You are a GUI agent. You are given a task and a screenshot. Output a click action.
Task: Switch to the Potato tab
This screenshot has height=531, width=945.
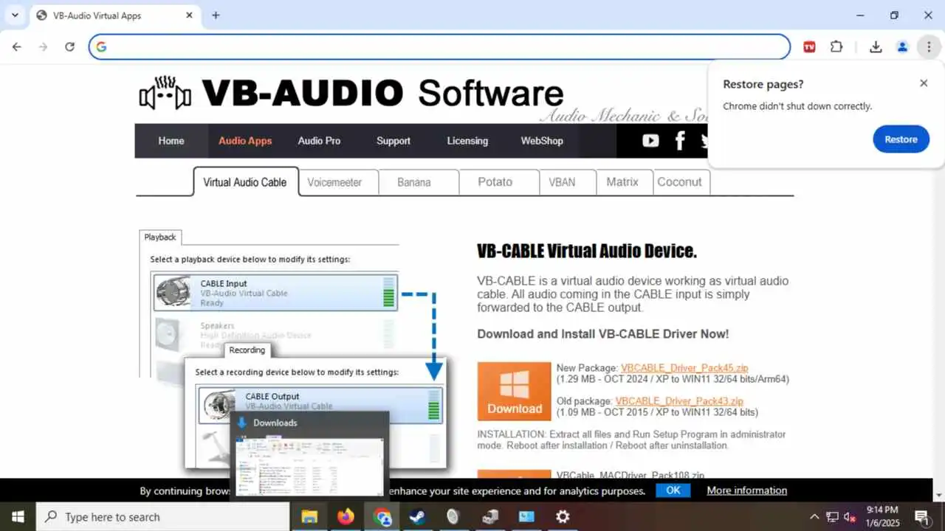[x=498, y=182]
